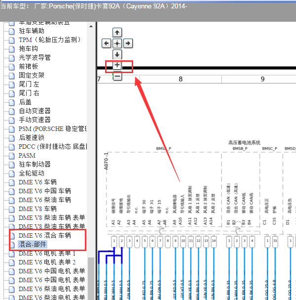Select the 固定支架 entry

32,76
